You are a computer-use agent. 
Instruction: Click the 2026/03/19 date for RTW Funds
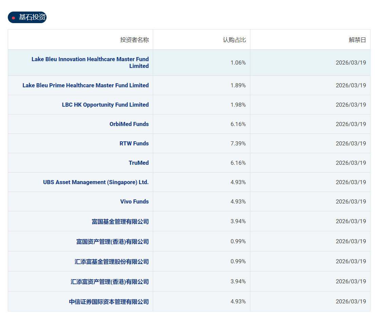[351, 143]
